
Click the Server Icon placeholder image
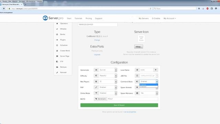click(x=141, y=39)
